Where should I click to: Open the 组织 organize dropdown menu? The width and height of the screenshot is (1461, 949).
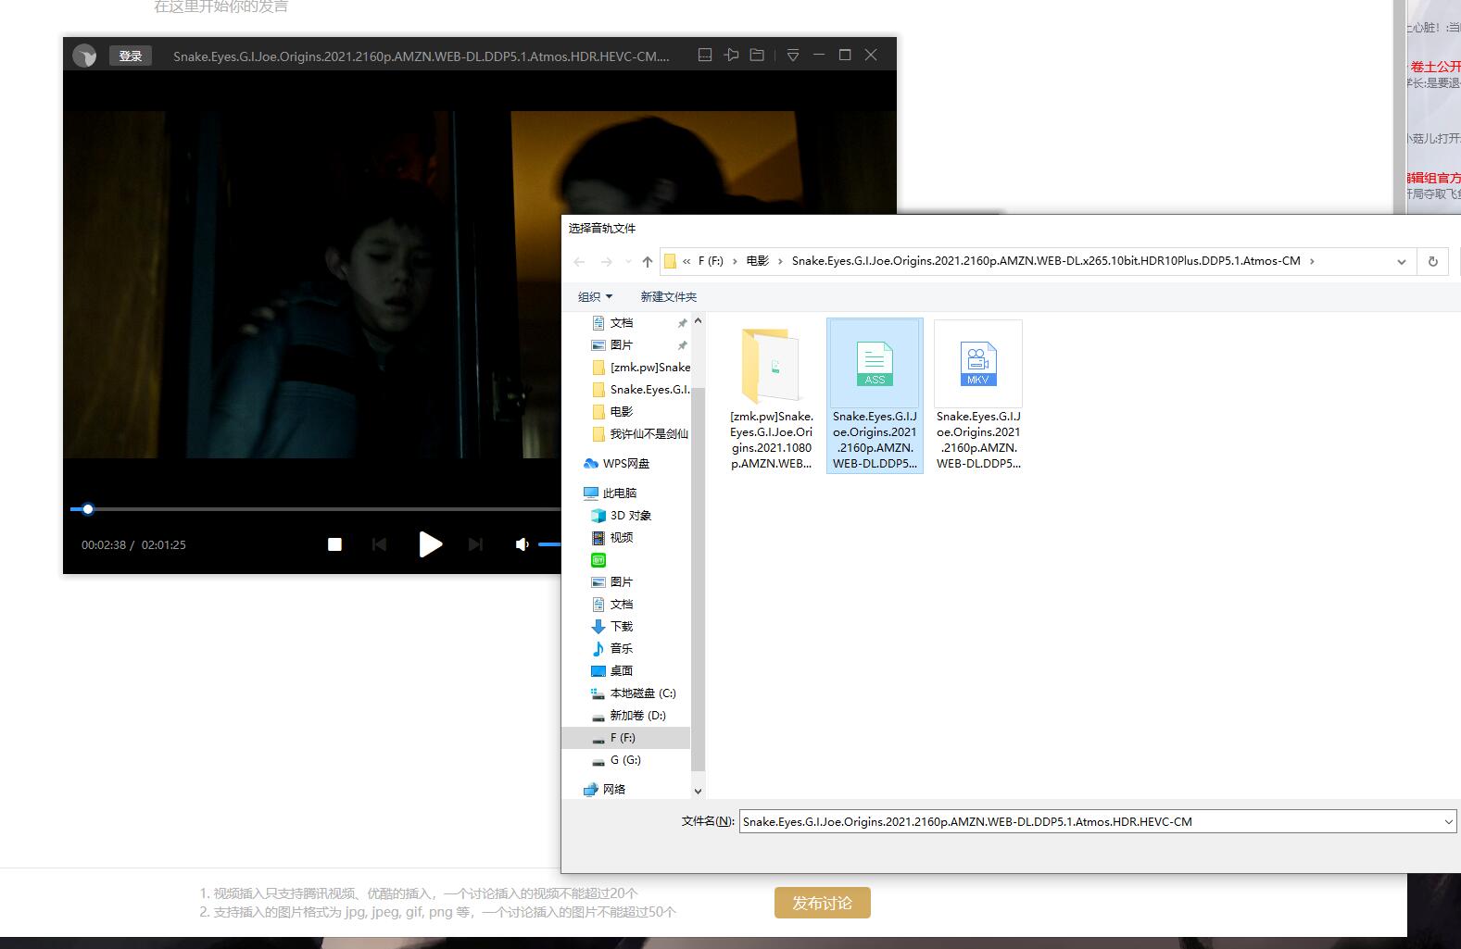pos(595,296)
